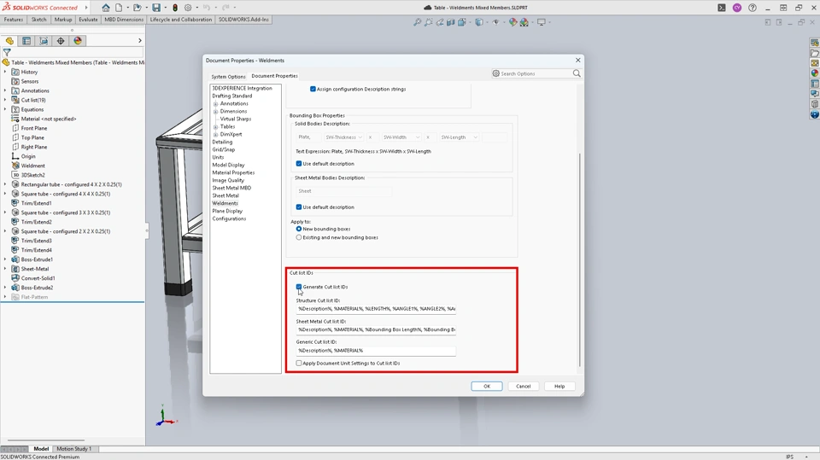Expand Annotations under Drafting Standard
820x460 pixels.
[215, 103]
